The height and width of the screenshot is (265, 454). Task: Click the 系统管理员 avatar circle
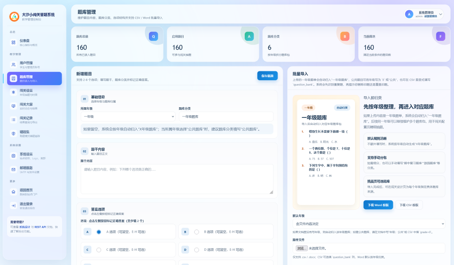pyautogui.click(x=409, y=14)
